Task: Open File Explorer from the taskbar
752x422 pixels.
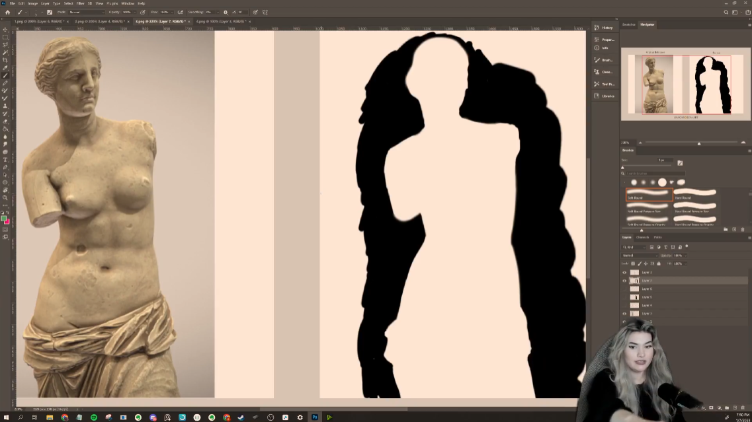Action: [x=50, y=417]
